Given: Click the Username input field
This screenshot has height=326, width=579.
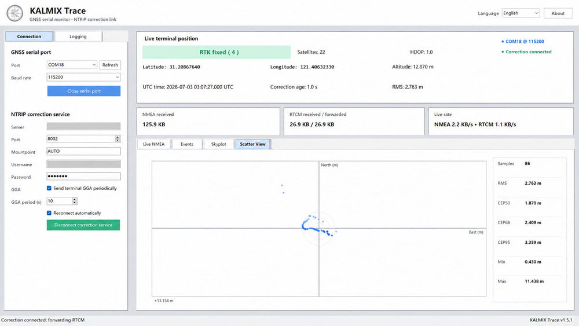Looking at the screenshot, I should pos(84,164).
